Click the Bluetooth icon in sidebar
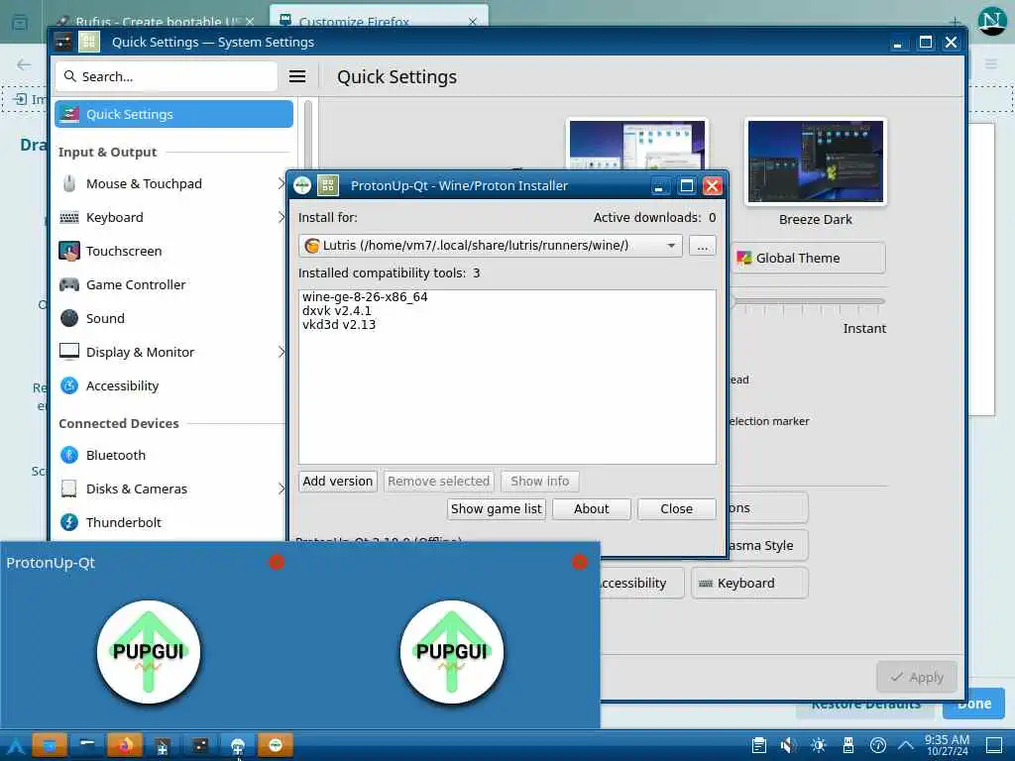The width and height of the screenshot is (1015, 761). (69, 455)
